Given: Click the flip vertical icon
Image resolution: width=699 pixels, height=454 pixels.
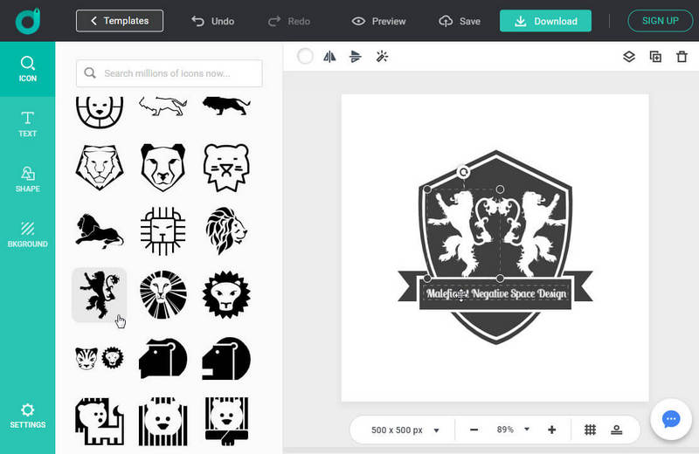Looking at the screenshot, I should point(355,57).
